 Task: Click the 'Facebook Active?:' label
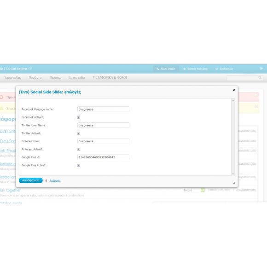pos(33,117)
